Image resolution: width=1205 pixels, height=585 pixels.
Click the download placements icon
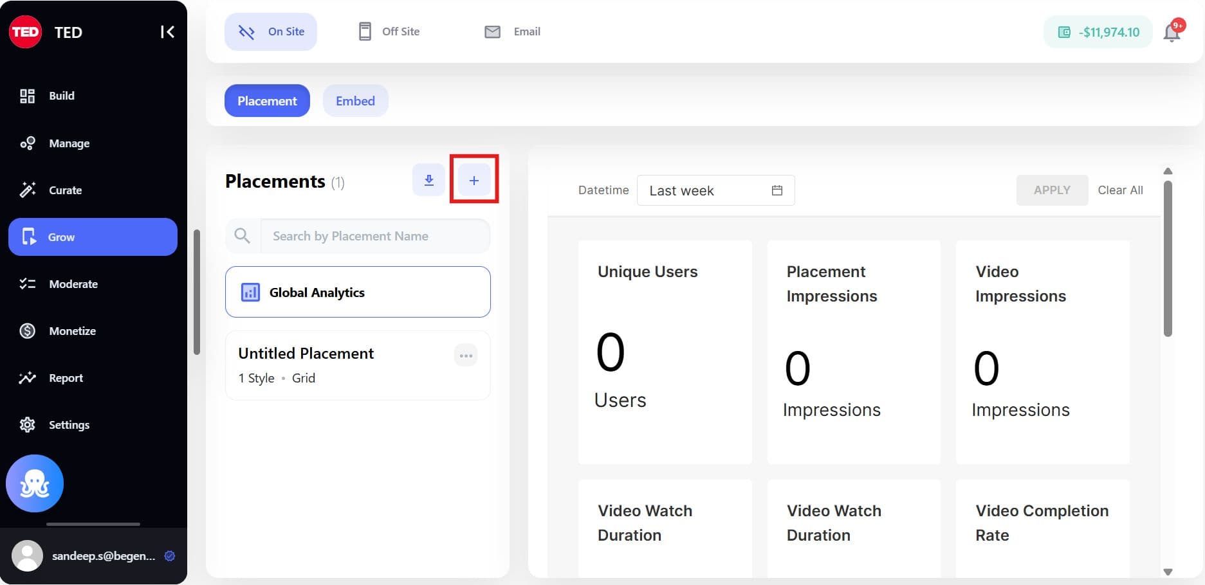(x=428, y=181)
